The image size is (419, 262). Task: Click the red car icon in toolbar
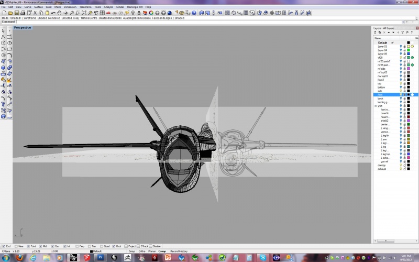click(x=108, y=13)
